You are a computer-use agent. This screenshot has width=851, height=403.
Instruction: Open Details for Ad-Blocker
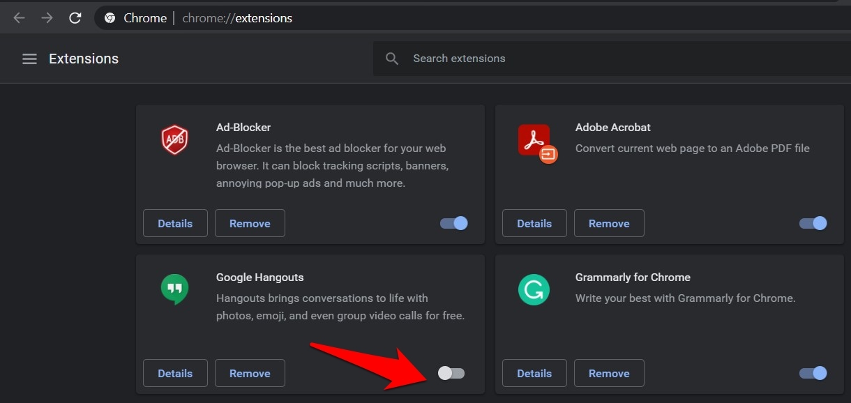tap(175, 223)
